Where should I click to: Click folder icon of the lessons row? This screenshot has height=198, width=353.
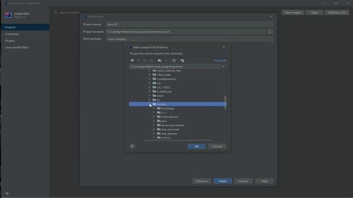coord(154,104)
